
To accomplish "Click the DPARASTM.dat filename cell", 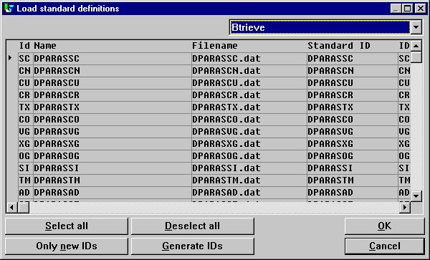I will click(249, 180).
